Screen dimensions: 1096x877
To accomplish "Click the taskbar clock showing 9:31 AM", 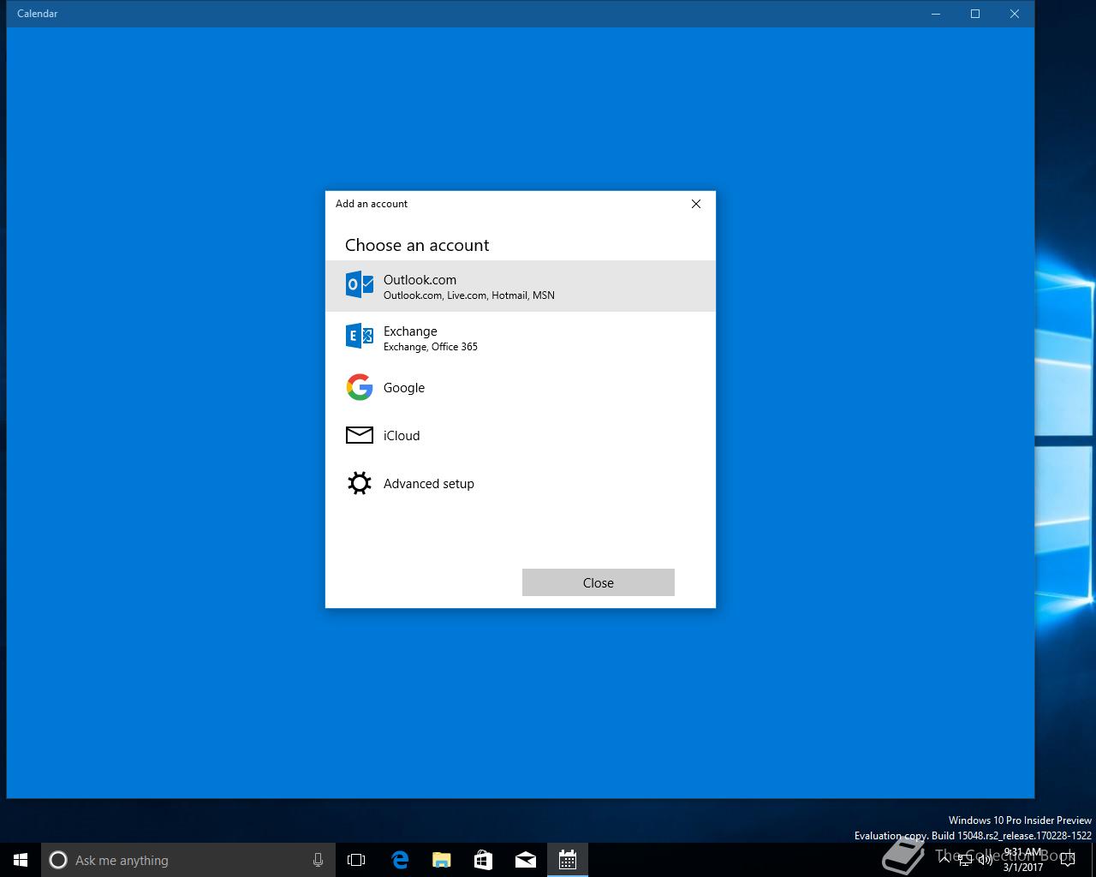I will point(1023,860).
